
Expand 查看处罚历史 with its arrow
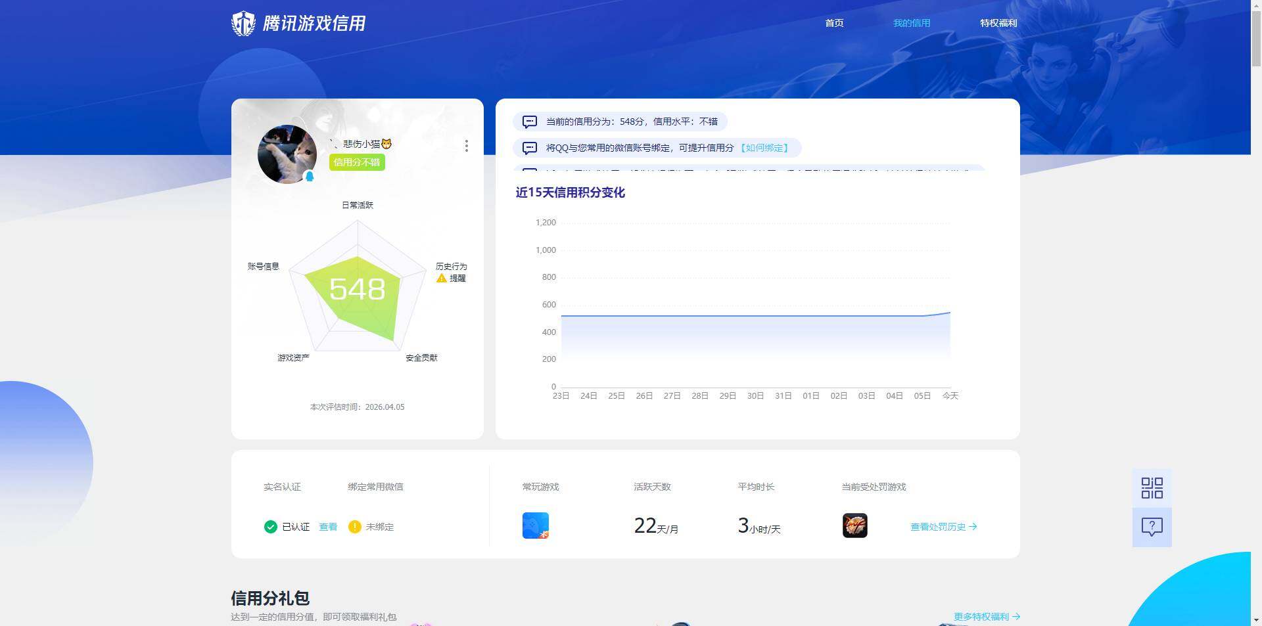click(x=943, y=526)
